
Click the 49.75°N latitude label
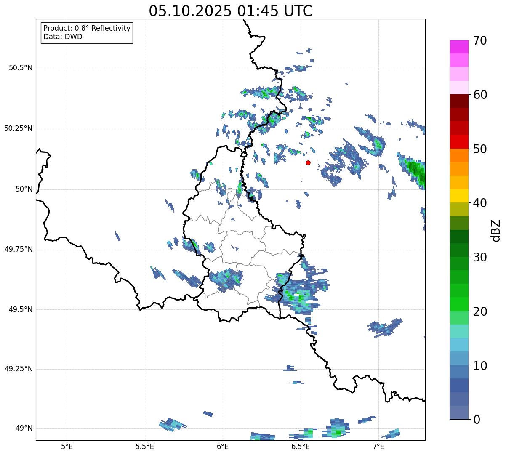click(x=19, y=249)
